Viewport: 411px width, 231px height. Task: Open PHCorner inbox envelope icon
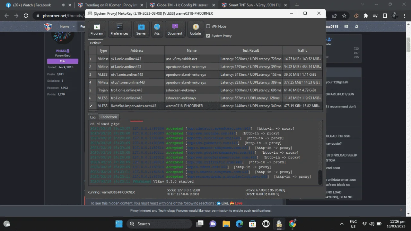point(346,27)
